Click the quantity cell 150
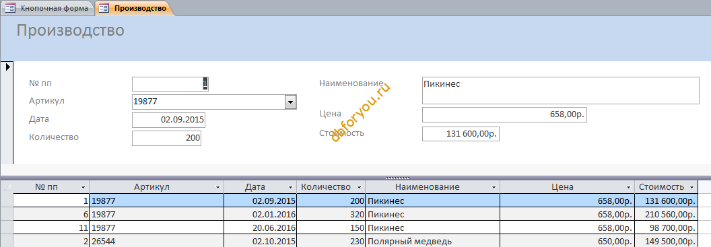The width and height of the screenshot is (711, 247). 331,227
